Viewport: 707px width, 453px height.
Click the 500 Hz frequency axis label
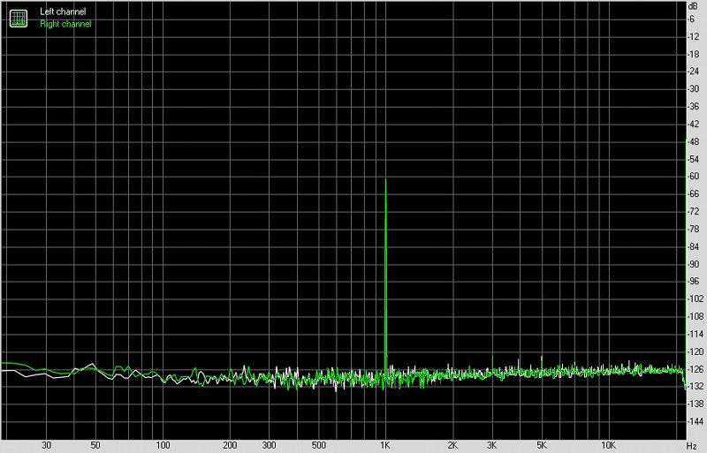[318, 445]
